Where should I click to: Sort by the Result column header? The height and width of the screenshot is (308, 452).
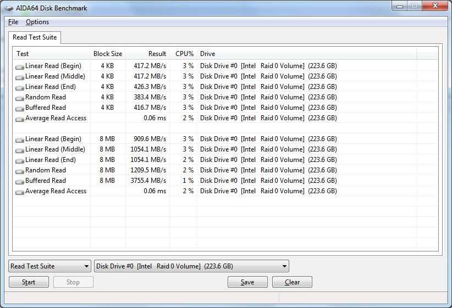147,54
